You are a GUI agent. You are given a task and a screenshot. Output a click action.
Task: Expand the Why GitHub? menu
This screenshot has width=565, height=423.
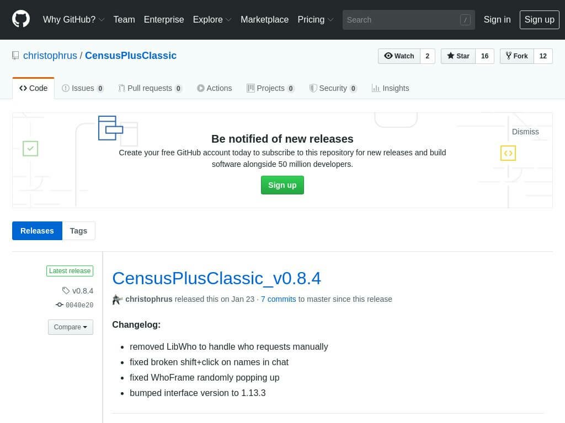coord(73,19)
